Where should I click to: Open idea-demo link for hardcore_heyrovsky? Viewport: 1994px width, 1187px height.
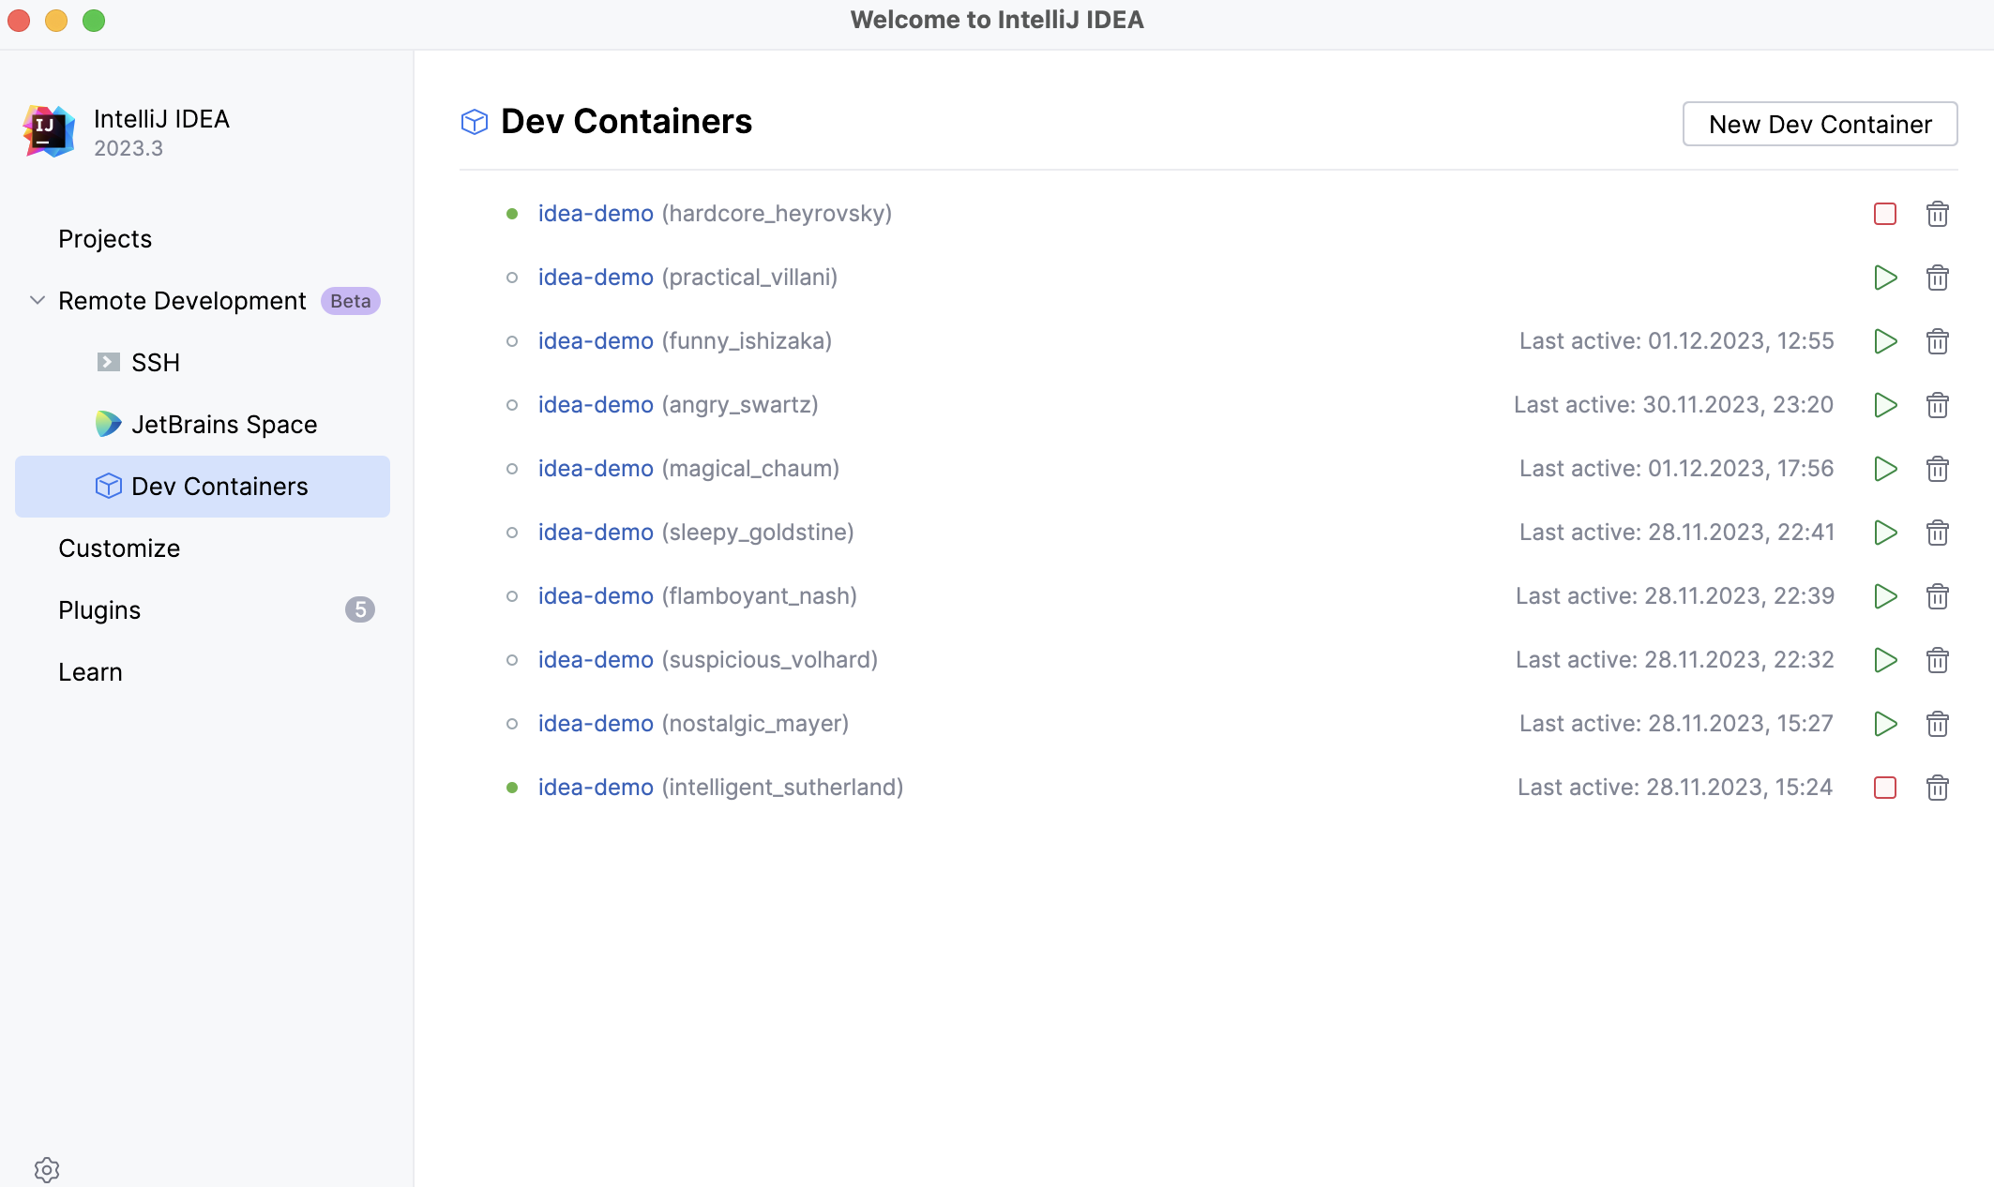596,214
